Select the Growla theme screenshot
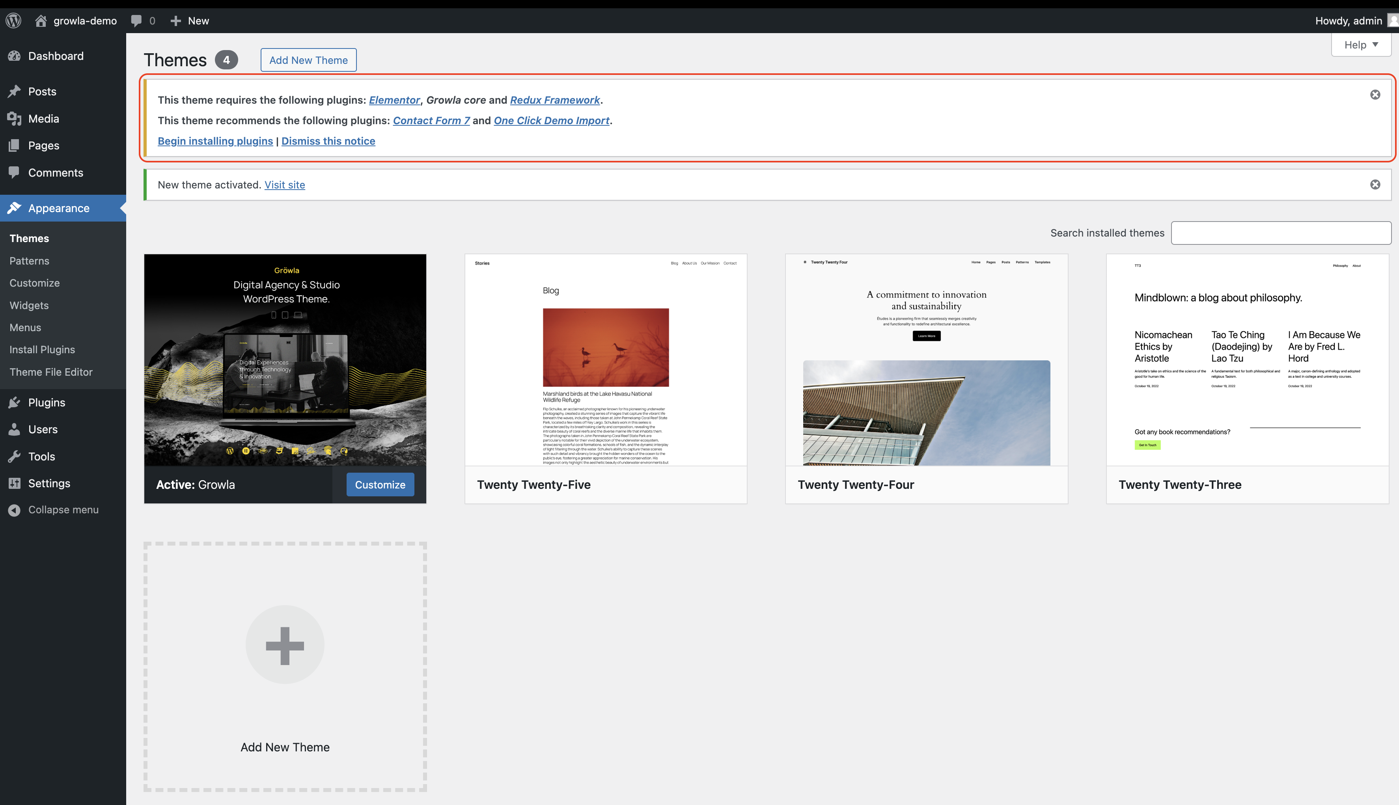This screenshot has width=1399, height=805. 285,360
